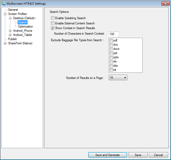Select General in the settings tree
This screenshot has height=160, width=171.
click(x=13, y=10)
